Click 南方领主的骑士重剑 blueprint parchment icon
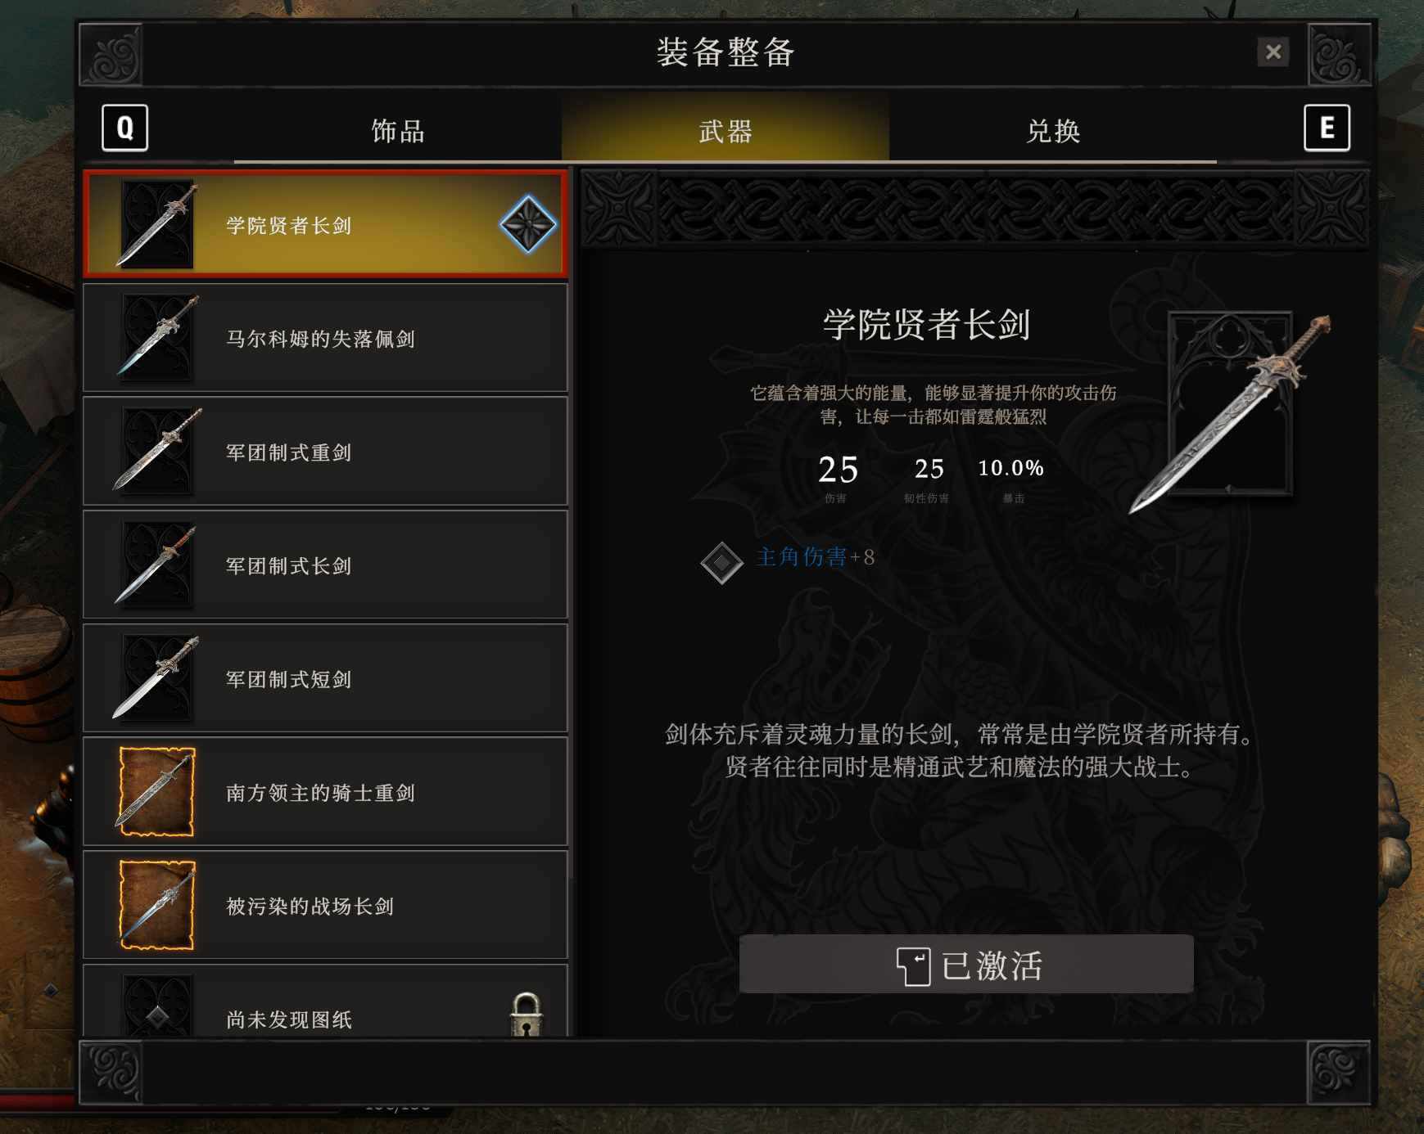 click(x=157, y=792)
